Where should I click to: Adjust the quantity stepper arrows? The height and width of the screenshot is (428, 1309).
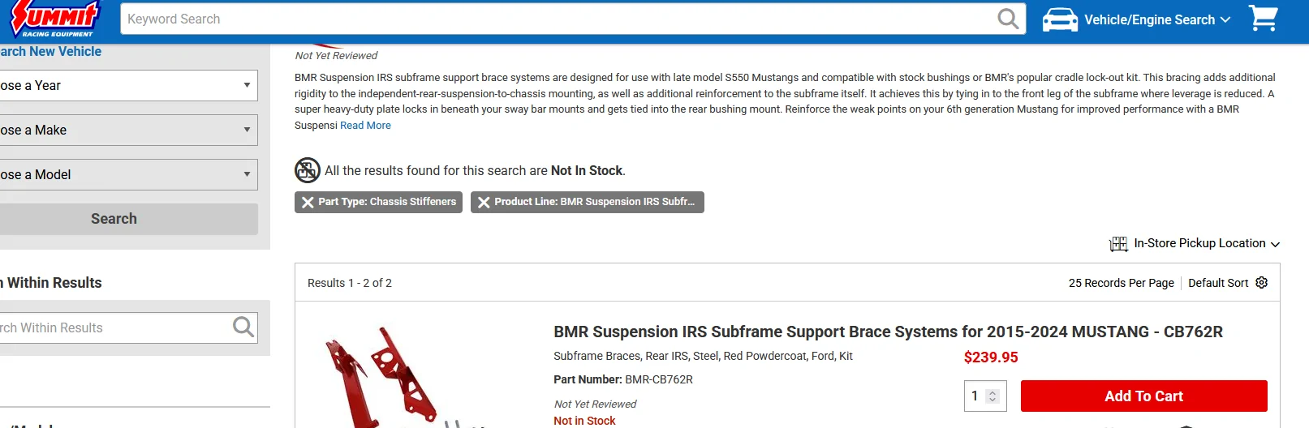992,396
